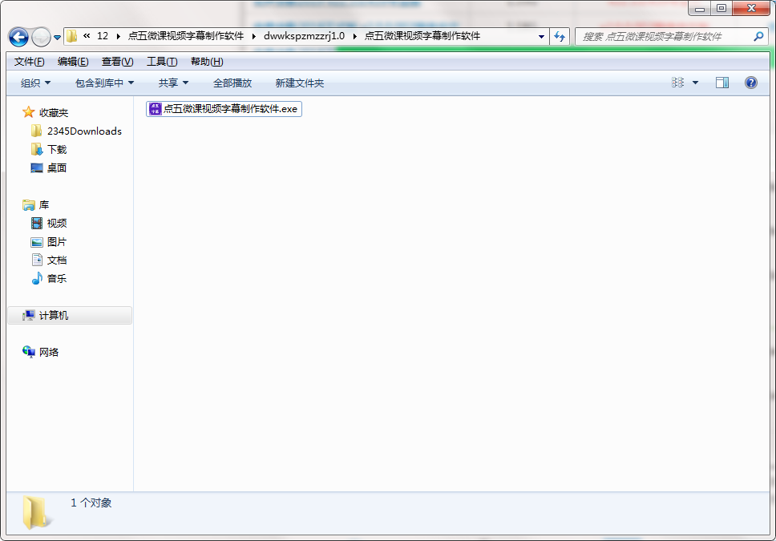Select 库 in the navigation pane
This screenshot has width=776, height=541.
pyautogui.click(x=44, y=205)
